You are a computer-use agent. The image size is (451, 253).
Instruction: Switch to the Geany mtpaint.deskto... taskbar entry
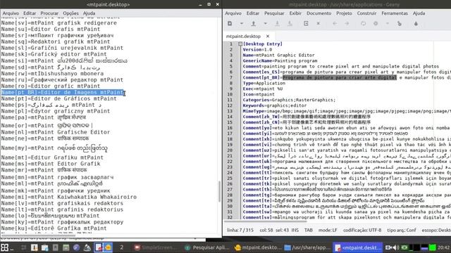258,247
